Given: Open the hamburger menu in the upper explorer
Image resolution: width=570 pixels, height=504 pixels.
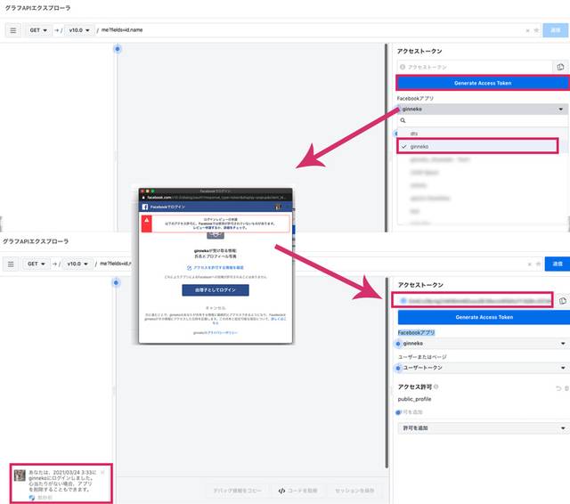Looking at the screenshot, I should pyautogui.click(x=13, y=30).
